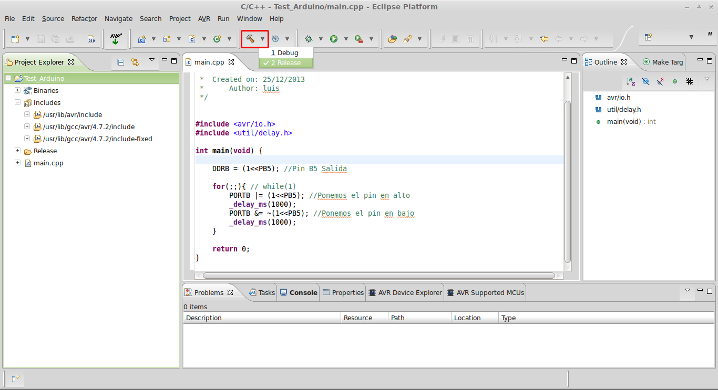The width and height of the screenshot is (718, 390).
Task: Click the editor horizontal scrollbar
Action: [x=379, y=275]
